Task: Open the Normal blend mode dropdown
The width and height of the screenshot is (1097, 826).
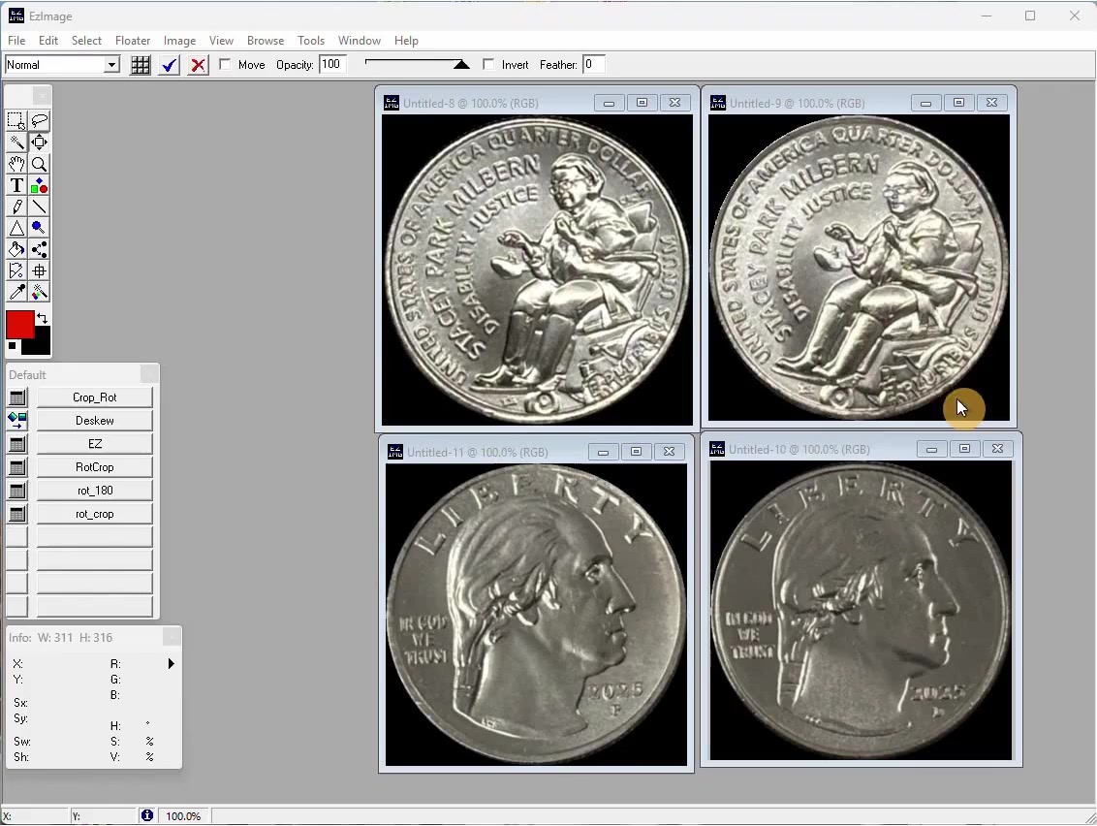Action: tap(111, 65)
